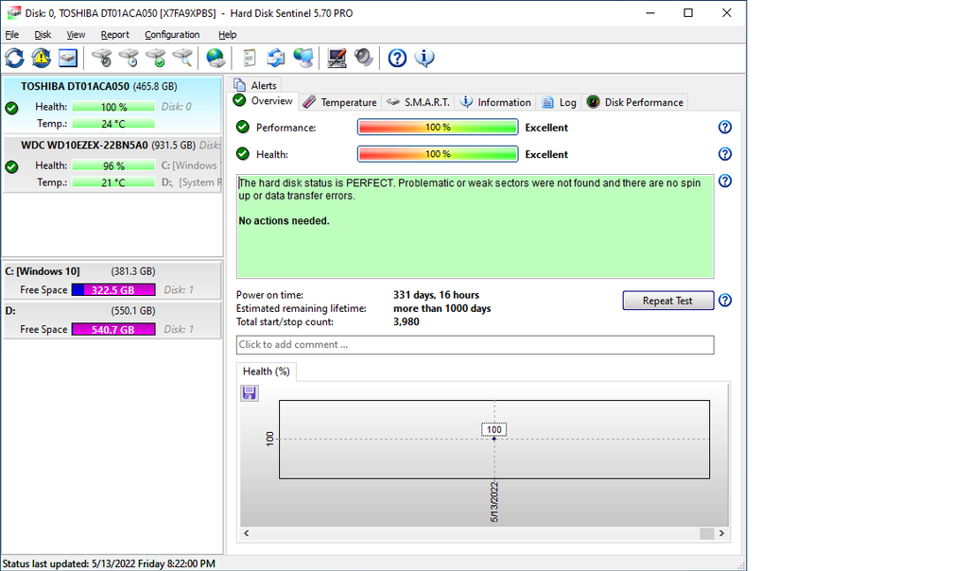The width and height of the screenshot is (968, 571).
Task: Maximize the Hard Disk Sentinel window
Action: coord(688,13)
